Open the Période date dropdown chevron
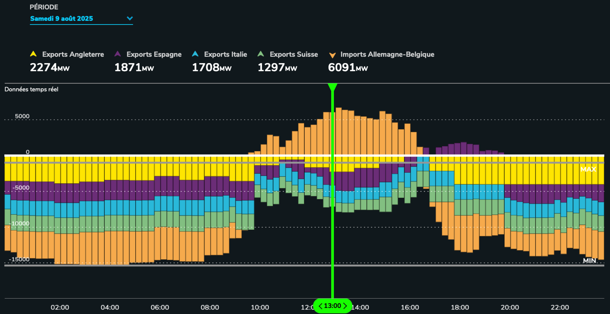The height and width of the screenshot is (314, 610). point(129,19)
